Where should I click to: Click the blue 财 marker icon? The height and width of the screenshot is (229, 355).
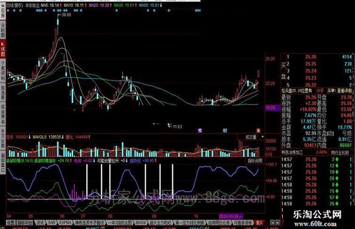coord(225,130)
